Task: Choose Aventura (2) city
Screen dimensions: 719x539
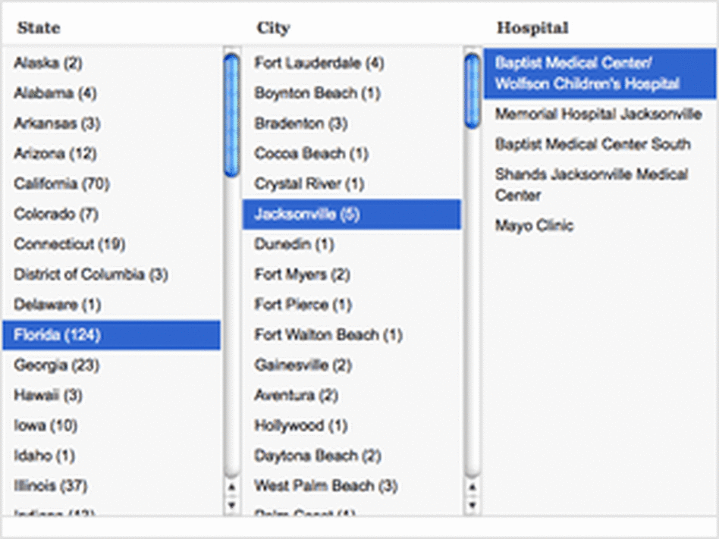Action: [352, 396]
